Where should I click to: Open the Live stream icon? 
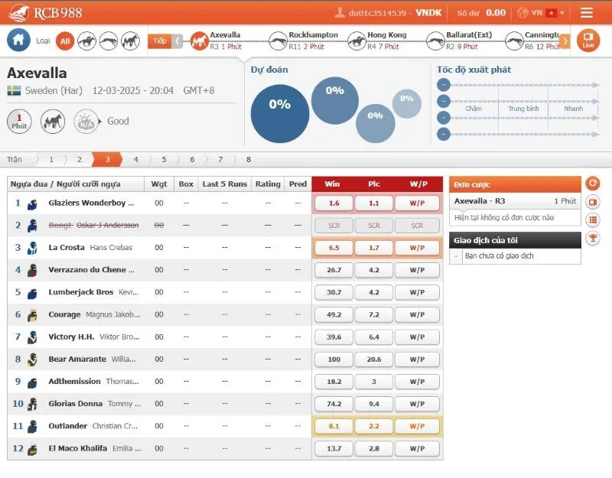[x=588, y=40]
